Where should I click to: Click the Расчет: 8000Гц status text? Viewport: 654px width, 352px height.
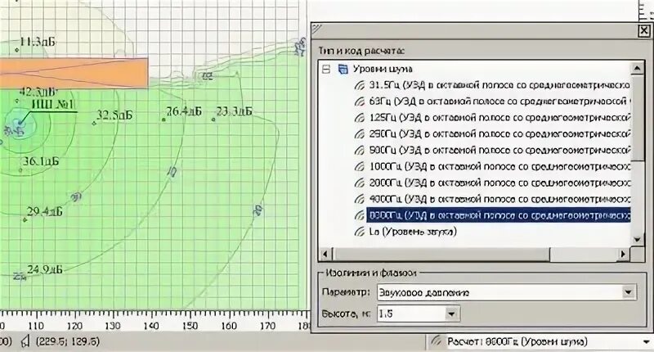pyautogui.click(x=517, y=341)
